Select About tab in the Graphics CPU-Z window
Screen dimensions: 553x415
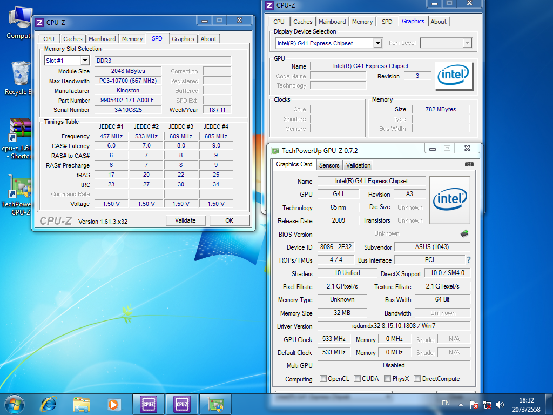pyautogui.click(x=439, y=22)
